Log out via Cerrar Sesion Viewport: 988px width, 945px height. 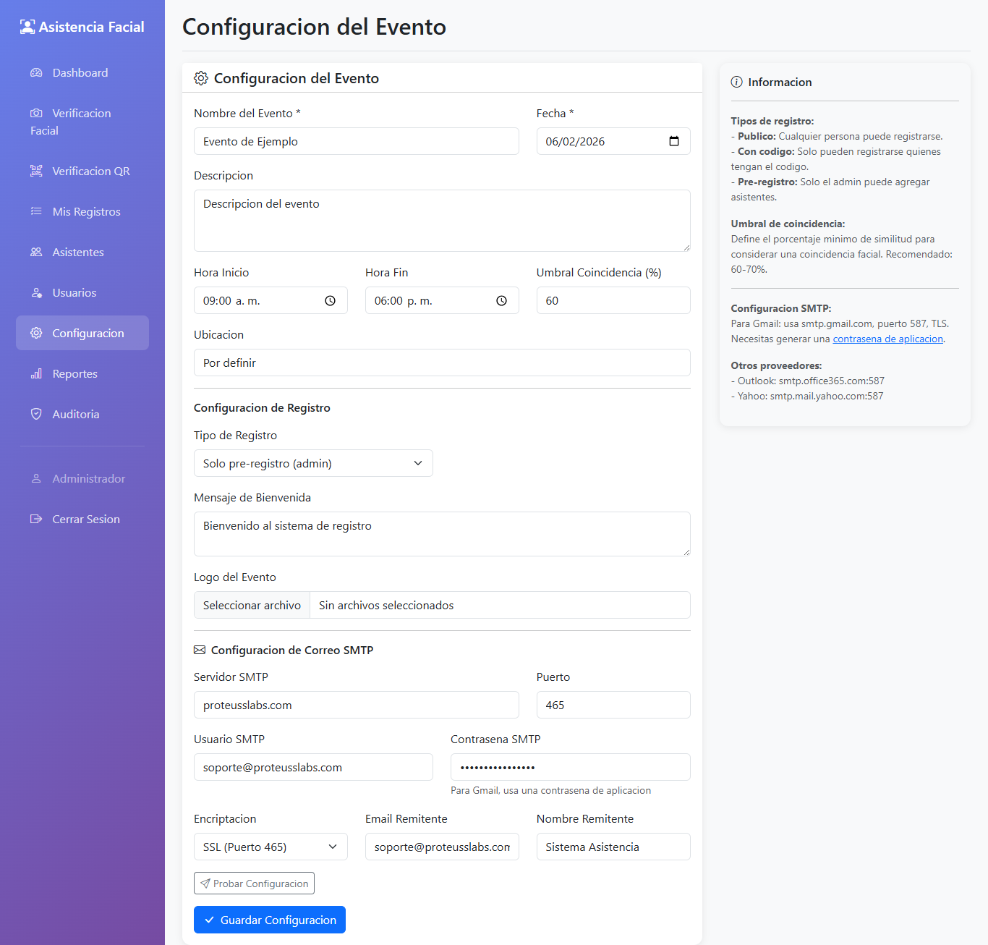click(x=85, y=520)
